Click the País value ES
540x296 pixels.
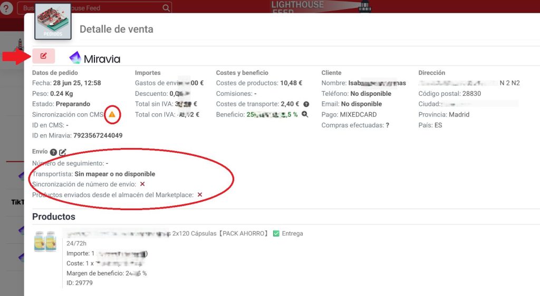pyautogui.click(x=438, y=125)
